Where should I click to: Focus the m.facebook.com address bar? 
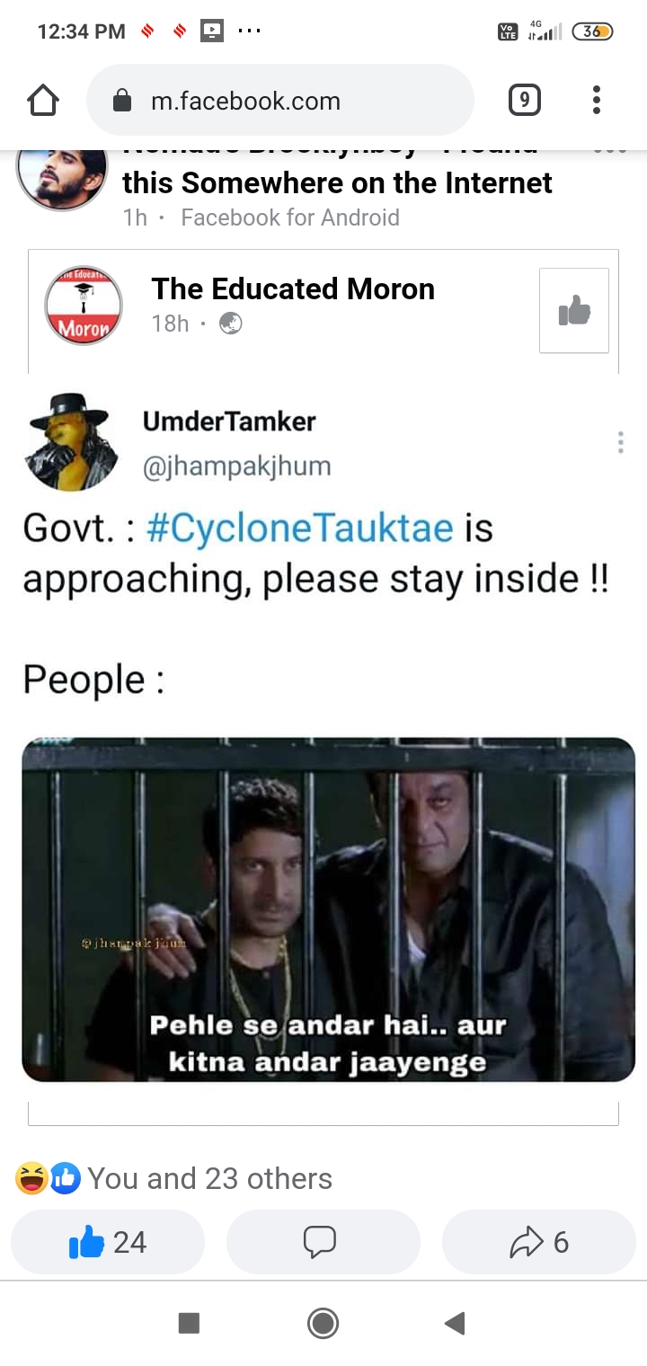pos(279,100)
